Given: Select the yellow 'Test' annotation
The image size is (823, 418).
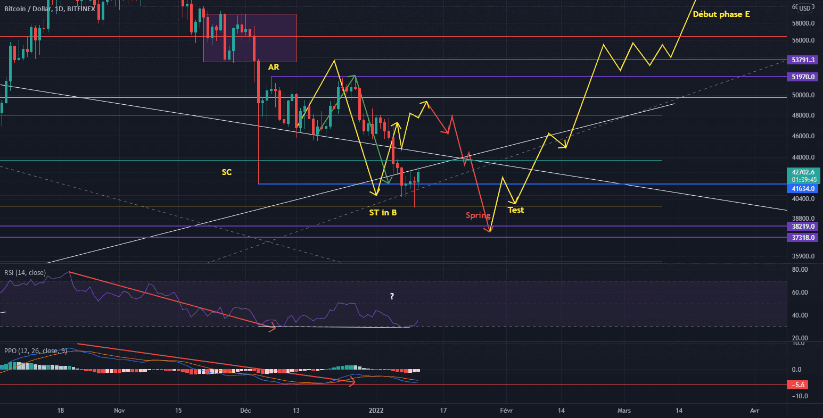Looking at the screenshot, I should coord(516,210).
